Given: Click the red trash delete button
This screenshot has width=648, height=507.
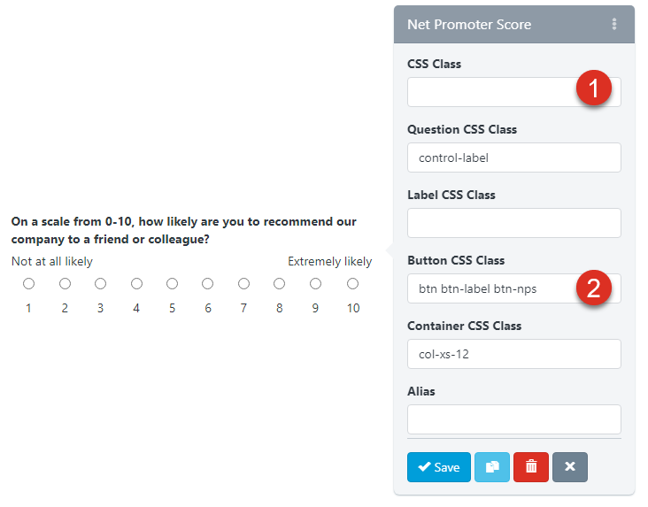Looking at the screenshot, I should (x=531, y=466).
